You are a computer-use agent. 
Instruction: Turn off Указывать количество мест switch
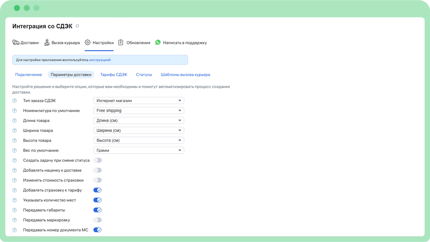(97, 200)
